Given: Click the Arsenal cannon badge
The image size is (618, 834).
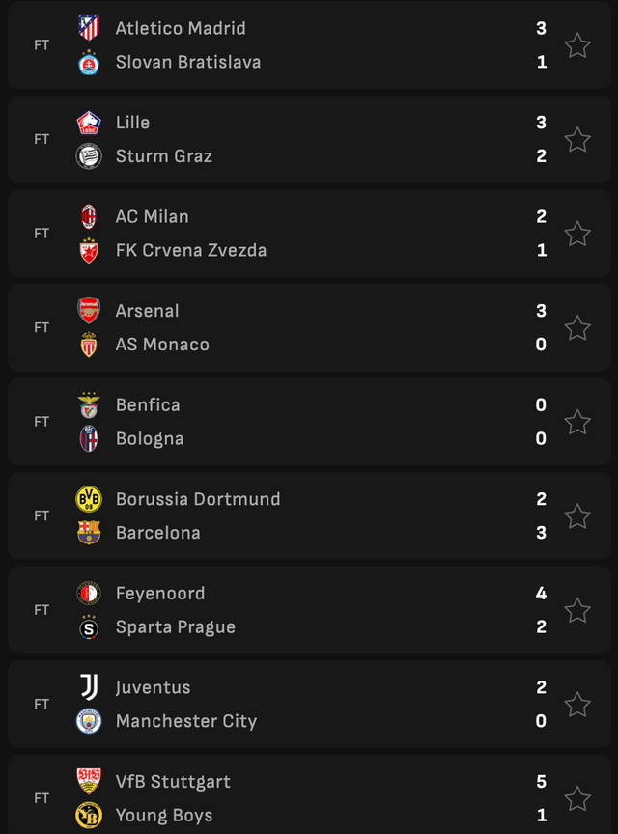Looking at the screenshot, I should tap(89, 311).
